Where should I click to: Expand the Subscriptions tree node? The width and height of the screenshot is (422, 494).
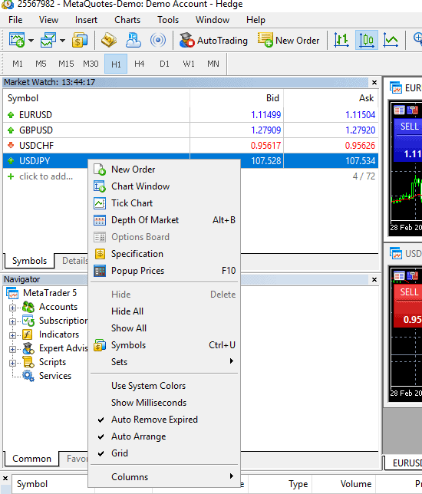(12, 321)
